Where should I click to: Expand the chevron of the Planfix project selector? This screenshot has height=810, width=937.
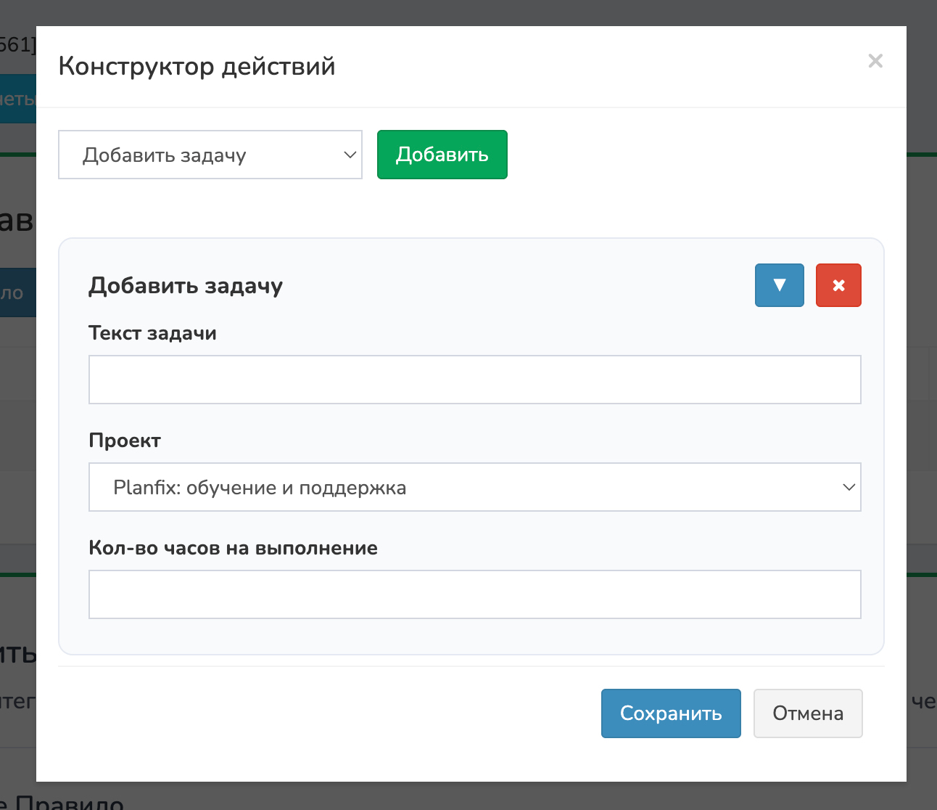849,487
